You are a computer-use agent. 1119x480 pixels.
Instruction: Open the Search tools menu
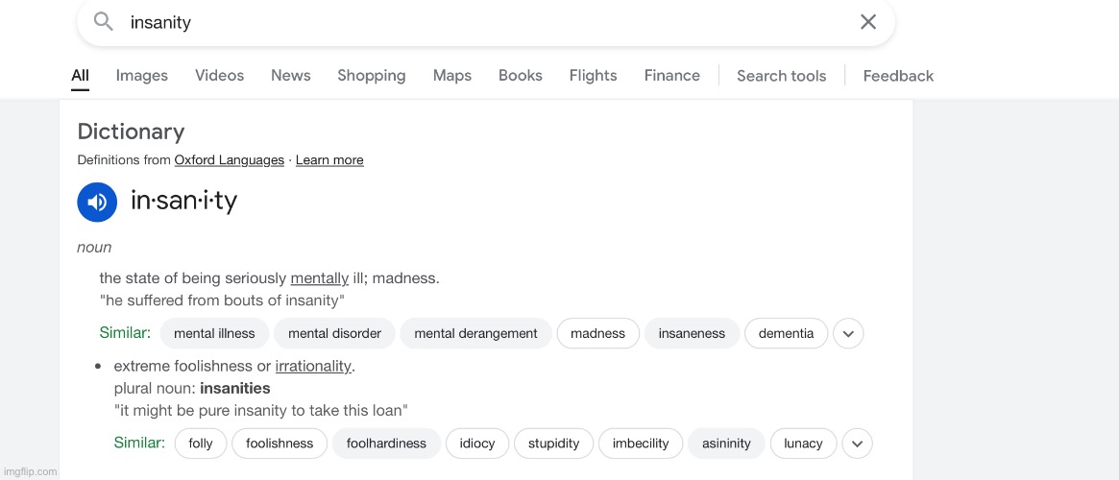click(781, 76)
